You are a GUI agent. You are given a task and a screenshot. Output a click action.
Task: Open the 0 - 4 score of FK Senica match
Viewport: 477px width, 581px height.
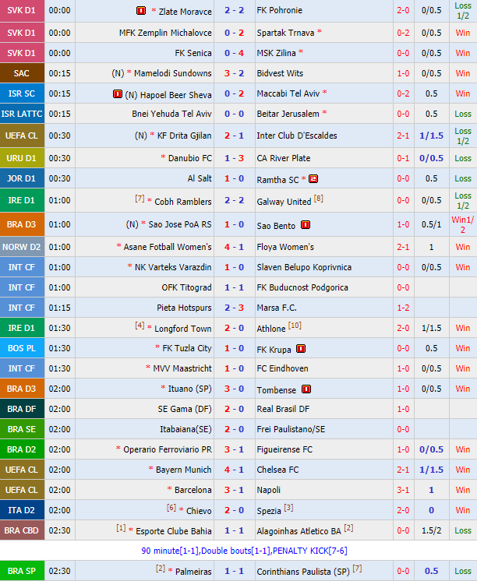click(x=234, y=54)
